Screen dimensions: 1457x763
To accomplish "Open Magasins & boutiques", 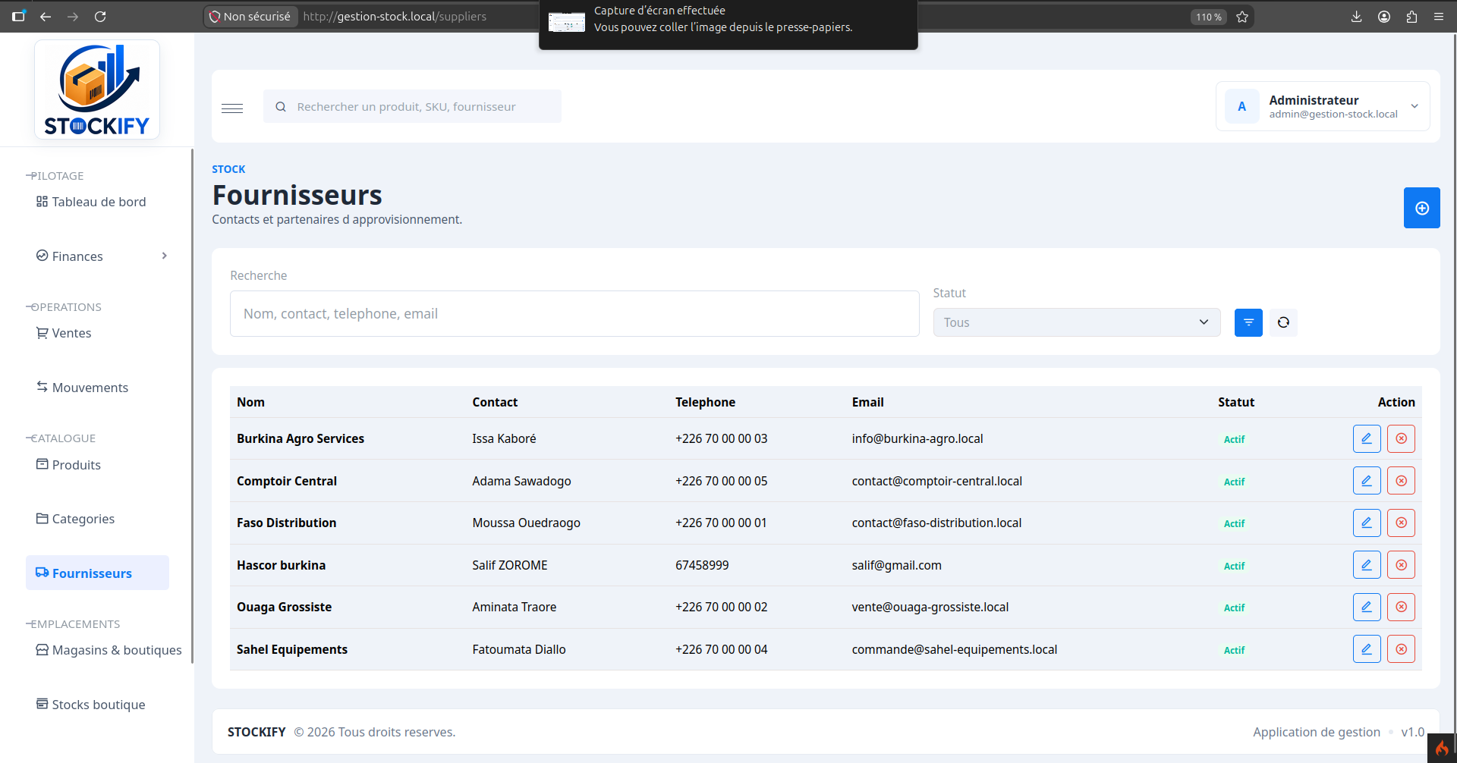I will (x=109, y=650).
